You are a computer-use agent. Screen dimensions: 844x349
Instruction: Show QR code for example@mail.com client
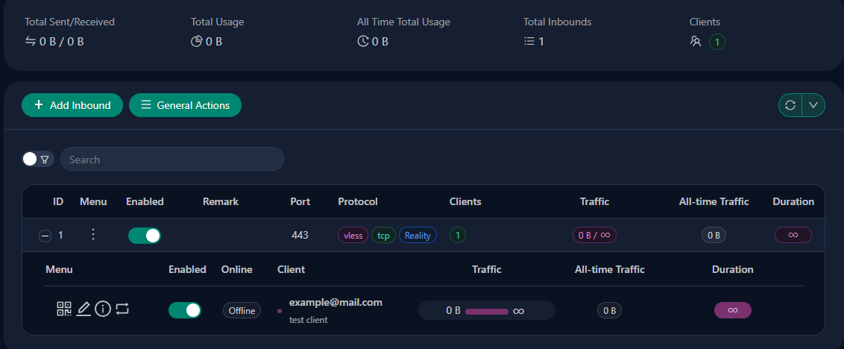[65, 309]
